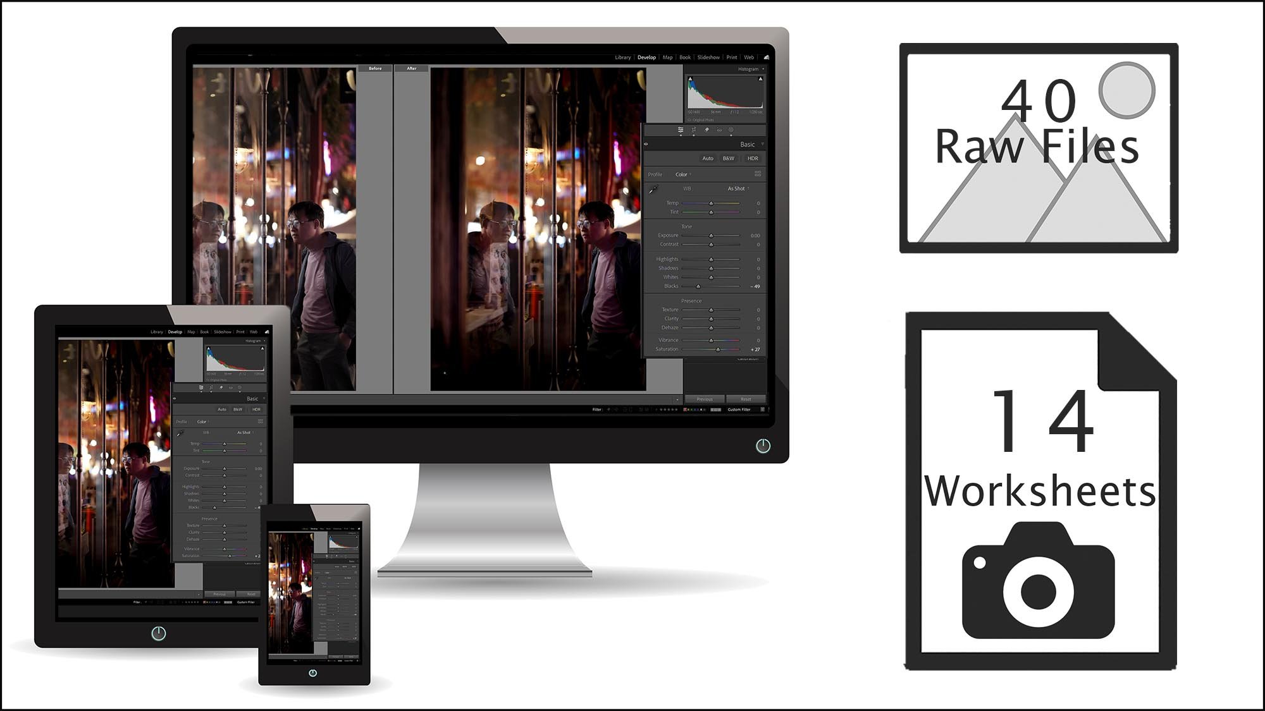The width and height of the screenshot is (1265, 711).
Task: Select the Masking circle tool icon
Action: pos(731,130)
